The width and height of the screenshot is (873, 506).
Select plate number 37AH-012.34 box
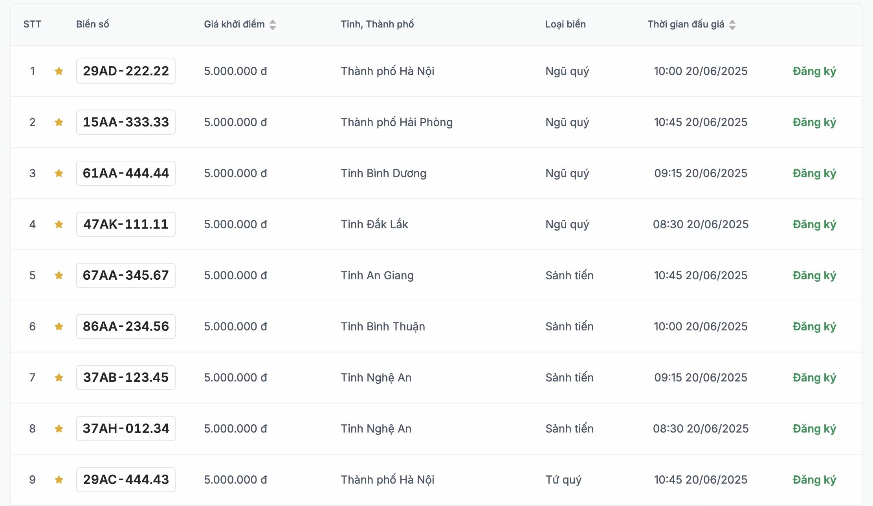(x=126, y=429)
